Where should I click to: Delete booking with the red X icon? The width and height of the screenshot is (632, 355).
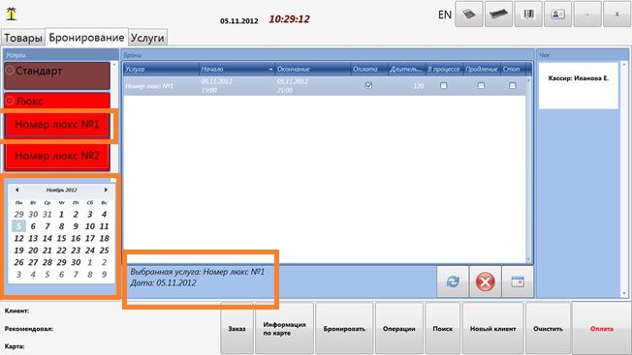(486, 281)
